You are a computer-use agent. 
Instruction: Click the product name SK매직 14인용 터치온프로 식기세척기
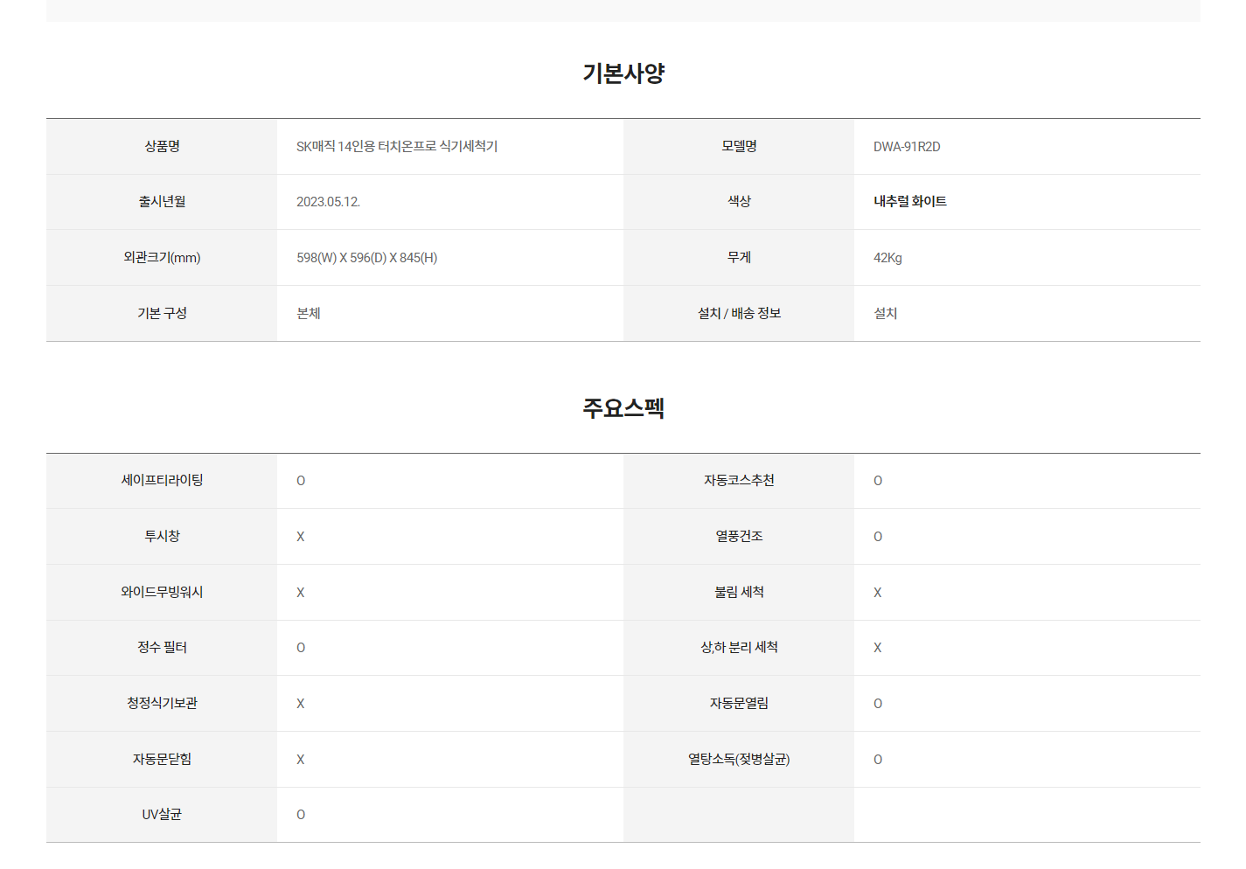coord(397,146)
